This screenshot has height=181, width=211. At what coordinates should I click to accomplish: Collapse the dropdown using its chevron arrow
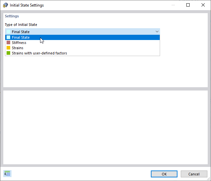(157, 32)
